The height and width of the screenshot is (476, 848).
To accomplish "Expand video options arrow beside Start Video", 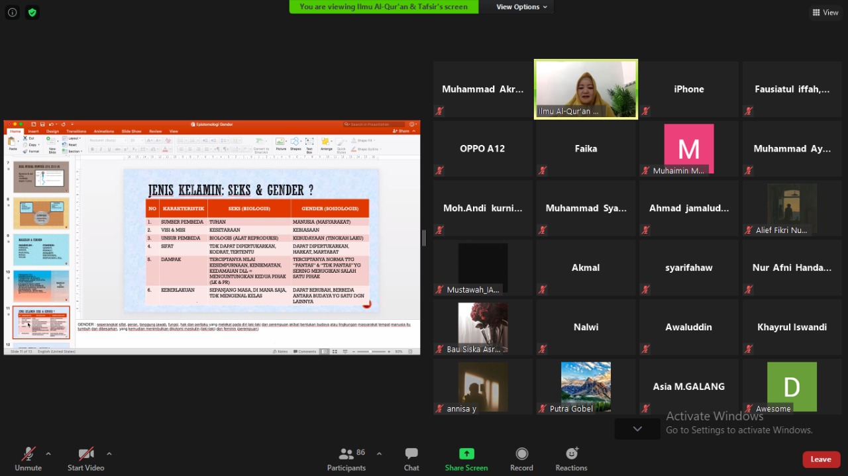I will tap(109, 453).
